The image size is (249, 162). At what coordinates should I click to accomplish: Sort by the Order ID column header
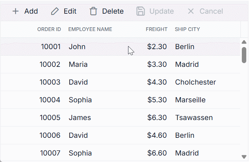point(49,29)
